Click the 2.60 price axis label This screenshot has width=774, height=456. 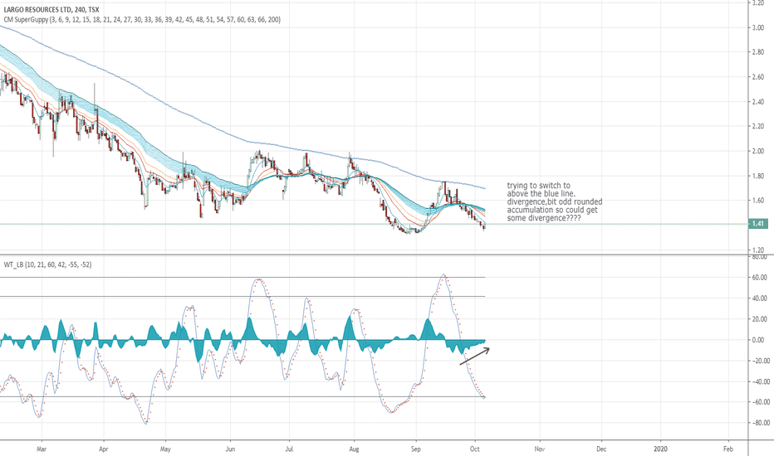click(x=758, y=77)
